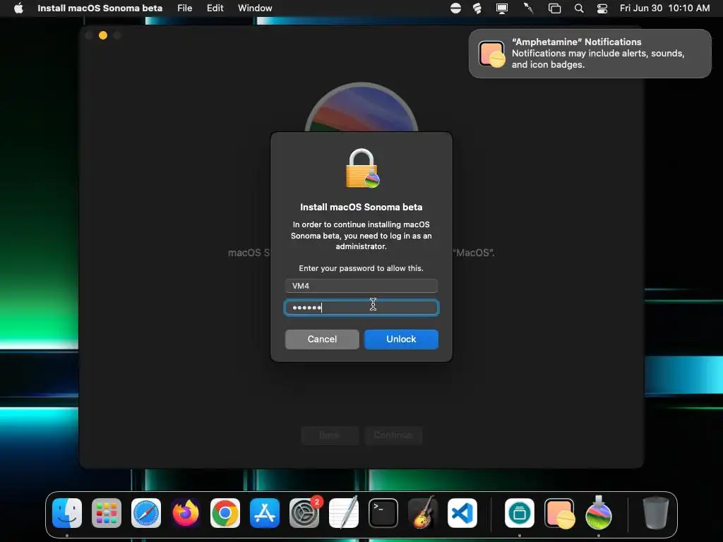The image size is (723, 542).
Task: Open the Edit menu
Action: [x=215, y=8]
